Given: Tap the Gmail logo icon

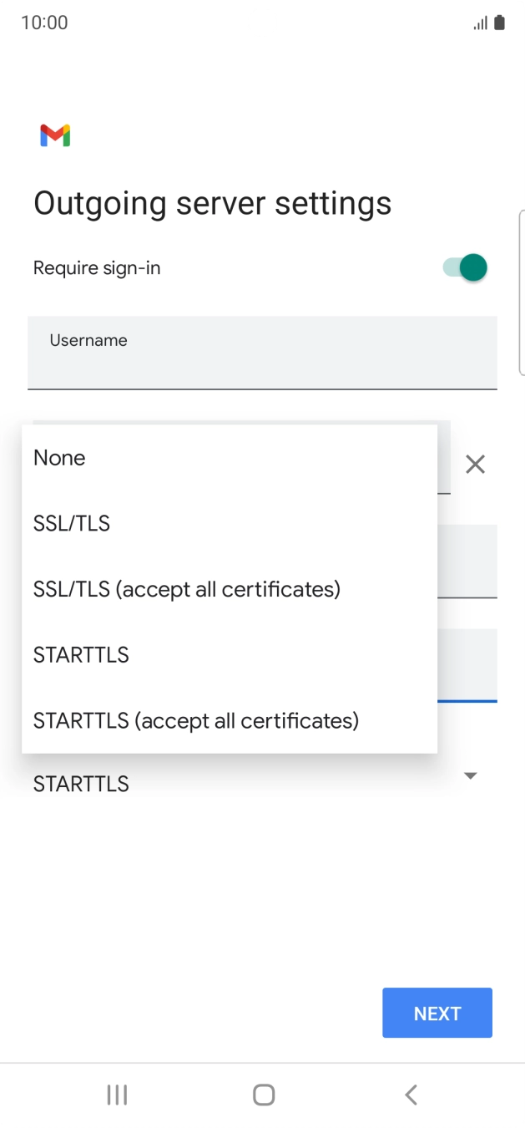Looking at the screenshot, I should click(x=55, y=135).
